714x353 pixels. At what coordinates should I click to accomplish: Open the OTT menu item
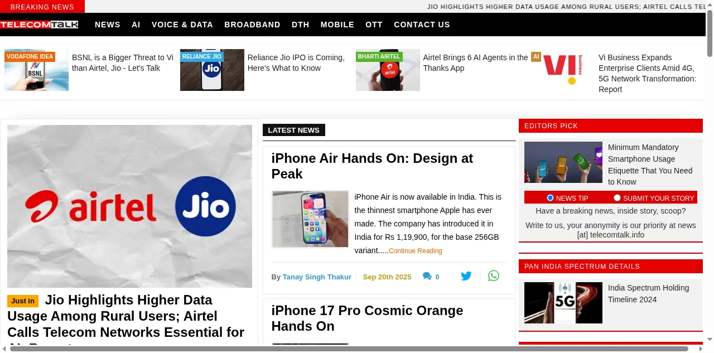pyautogui.click(x=374, y=25)
